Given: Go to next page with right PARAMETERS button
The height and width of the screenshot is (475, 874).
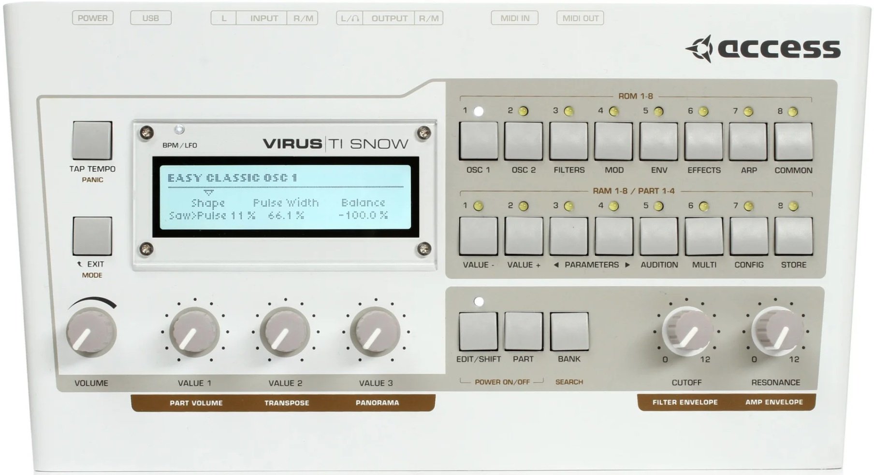Looking at the screenshot, I should [613, 236].
